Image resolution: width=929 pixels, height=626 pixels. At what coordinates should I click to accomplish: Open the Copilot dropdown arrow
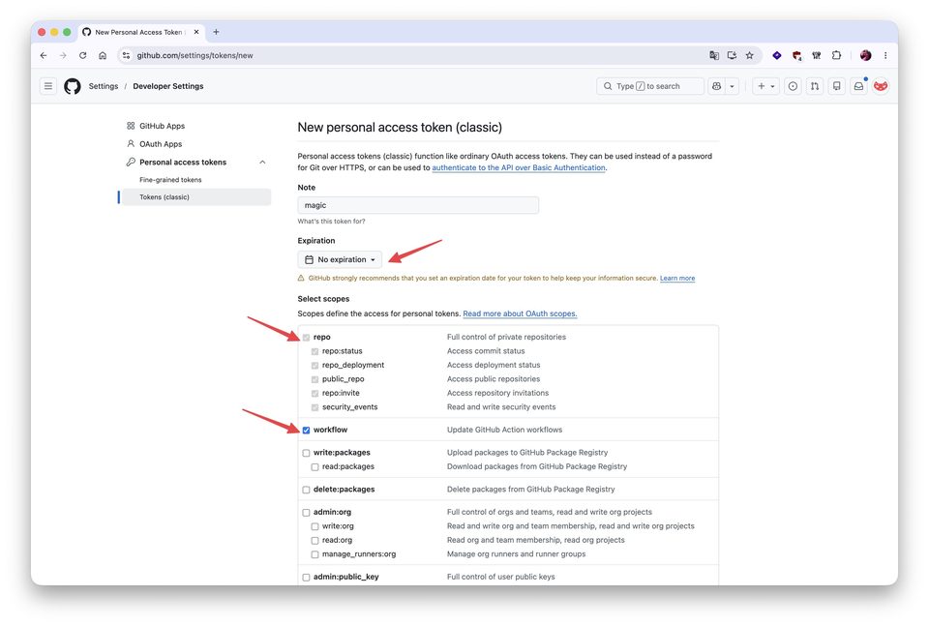[x=733, y=86]
